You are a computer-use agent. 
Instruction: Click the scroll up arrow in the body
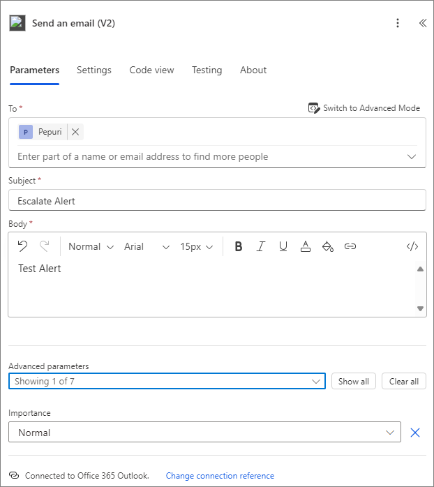pos(420,269)
